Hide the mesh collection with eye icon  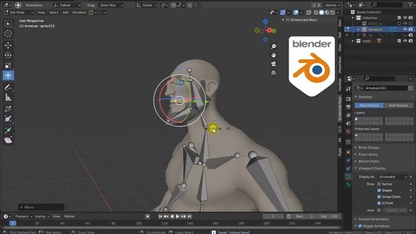click(405, 41)
